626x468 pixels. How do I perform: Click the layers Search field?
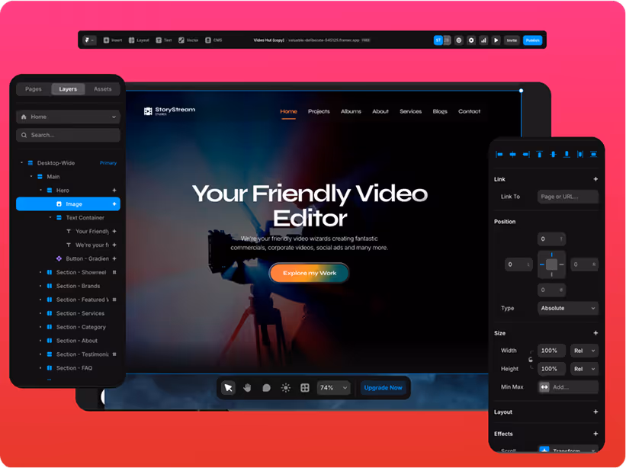[68, 135]
